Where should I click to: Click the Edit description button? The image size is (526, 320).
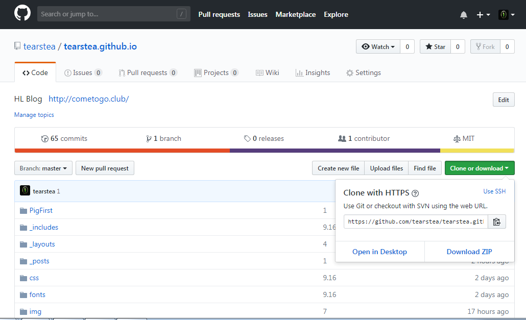[x=504, y=100]
